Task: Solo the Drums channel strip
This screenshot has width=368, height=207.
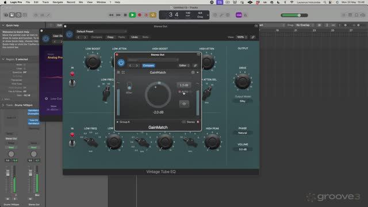Action: coord(14,199)
